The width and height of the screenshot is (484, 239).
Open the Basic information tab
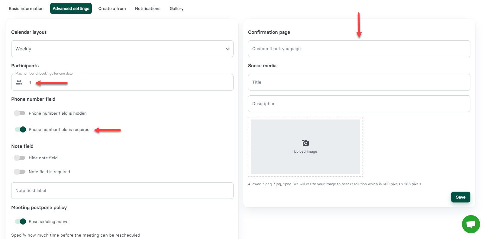point(26,8)
